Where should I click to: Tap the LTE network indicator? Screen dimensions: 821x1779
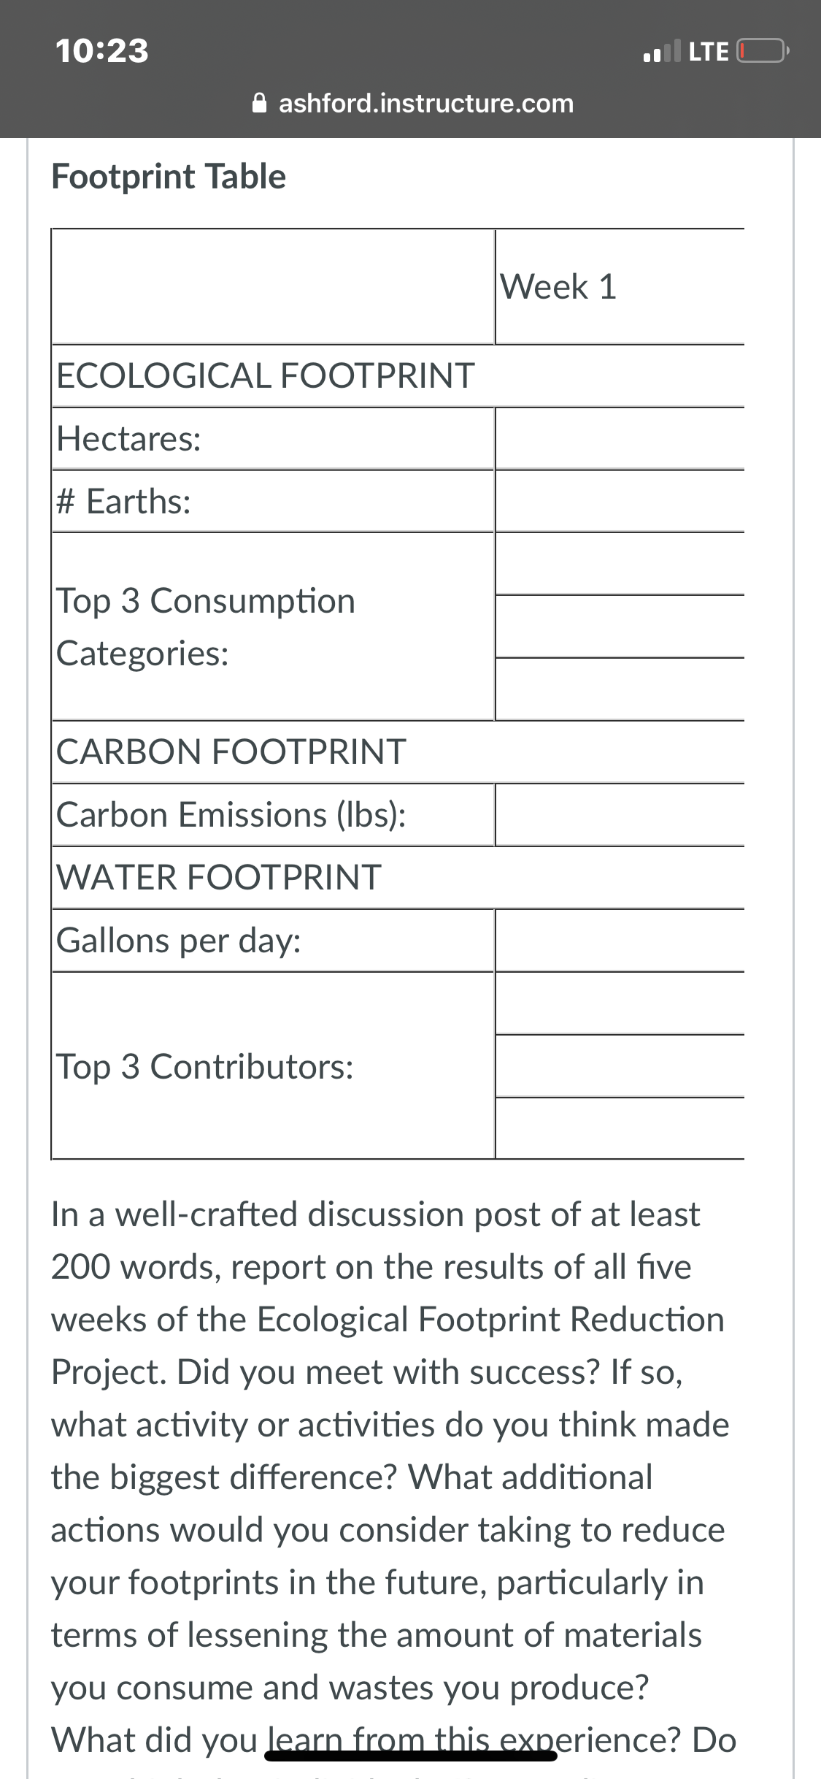(709, 51)
